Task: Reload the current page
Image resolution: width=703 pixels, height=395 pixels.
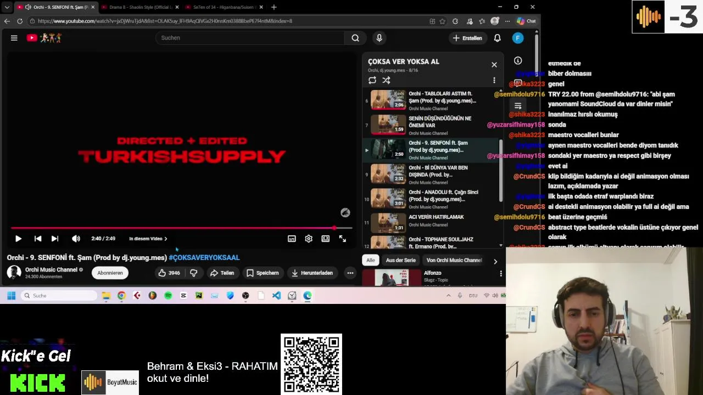Action: coord(20,21)
